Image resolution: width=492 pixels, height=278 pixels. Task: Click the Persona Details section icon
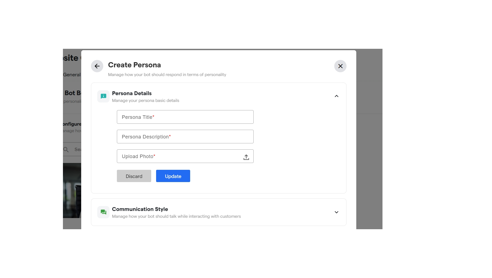tap(103, 96)
